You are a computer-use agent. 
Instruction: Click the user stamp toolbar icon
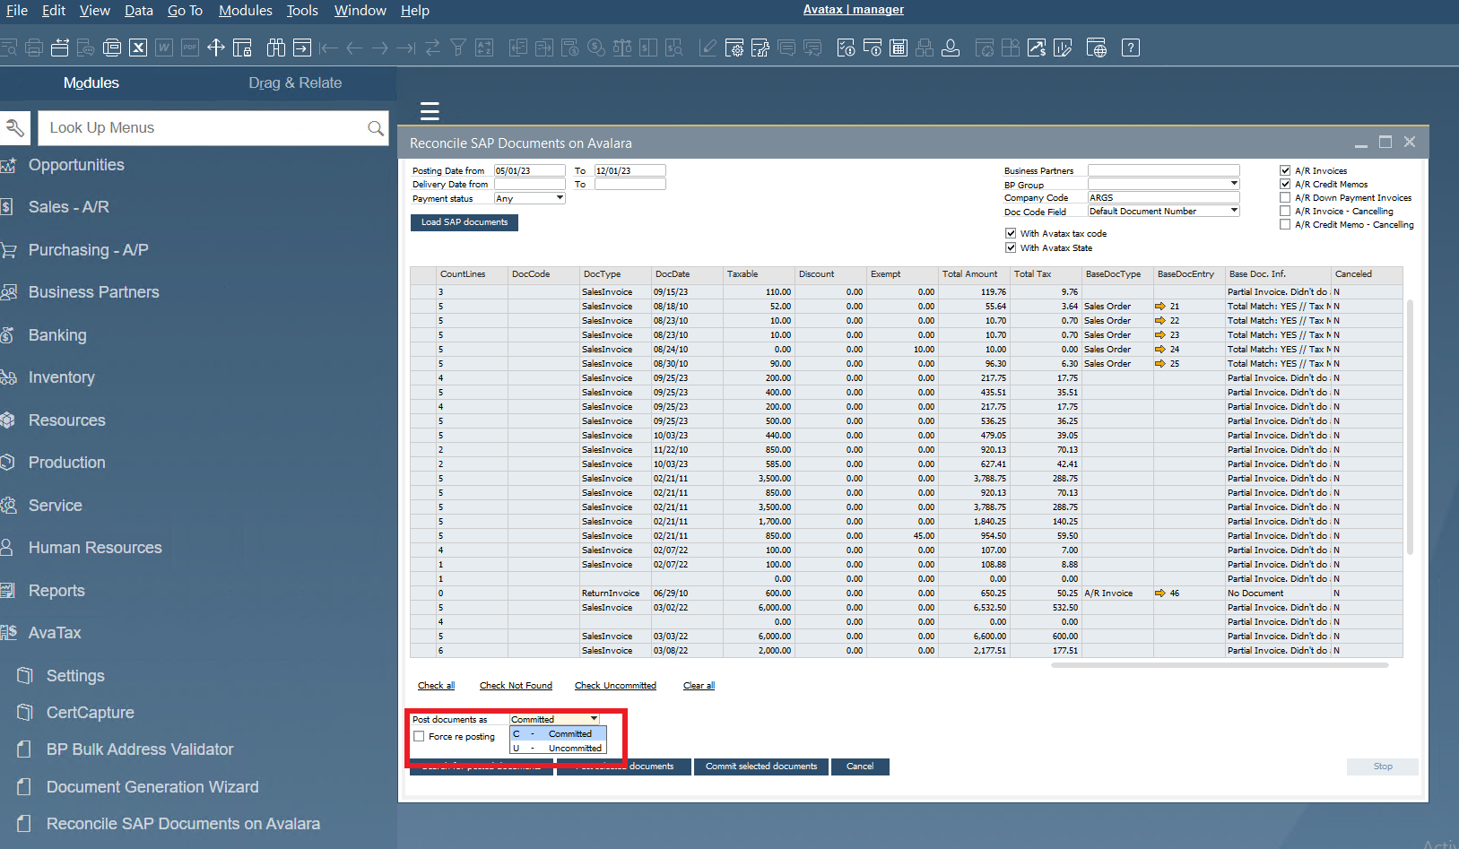(x=951, y=48)
